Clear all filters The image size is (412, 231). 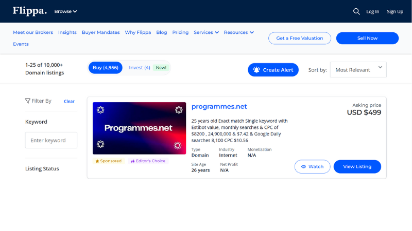pyautogui.click(x=69, y=101)
